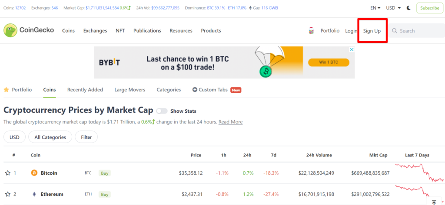The width and height of the screenshot is (445, 205).
Task: Close the Bybit ad banner
Action: click(352, 49)
